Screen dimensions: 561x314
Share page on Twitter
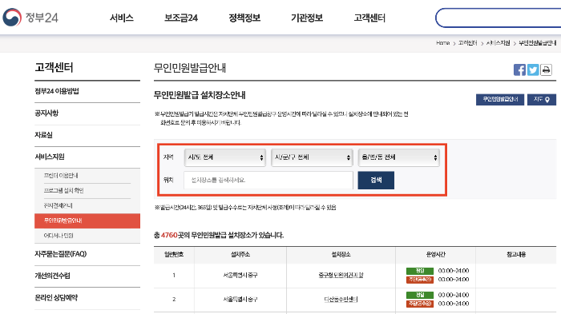(533, 70)
